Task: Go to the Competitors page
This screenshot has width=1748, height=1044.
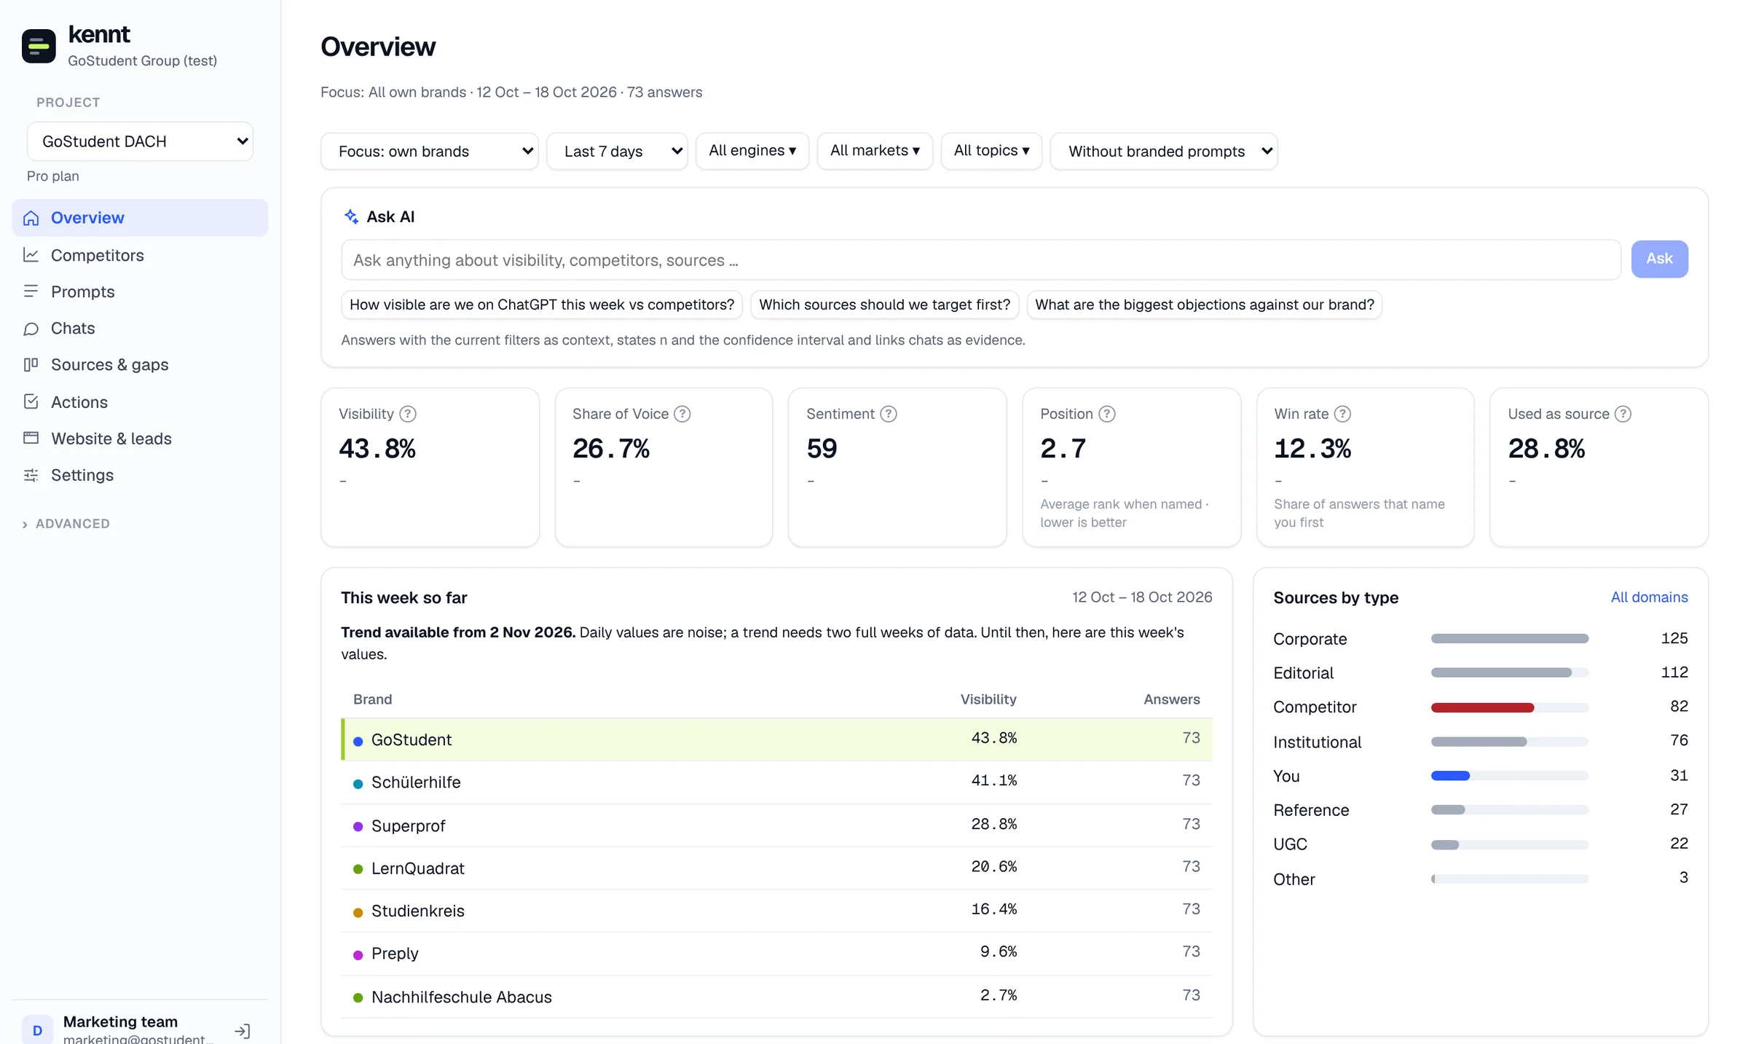Action: click(x=140, y=255)
